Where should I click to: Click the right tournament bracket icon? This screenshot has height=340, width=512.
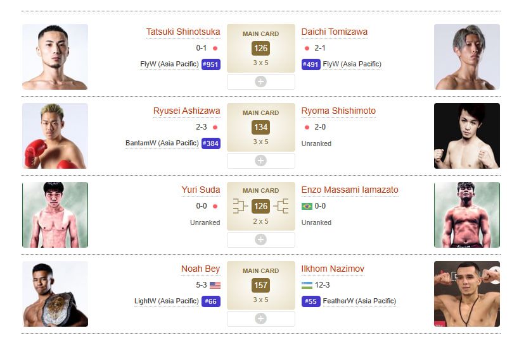[x=281, y=206]
